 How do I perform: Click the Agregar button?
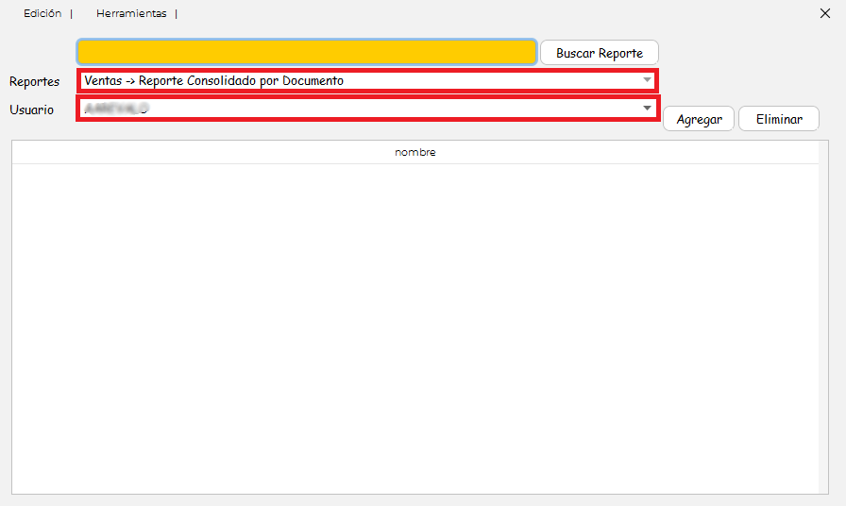coord(699,119)
